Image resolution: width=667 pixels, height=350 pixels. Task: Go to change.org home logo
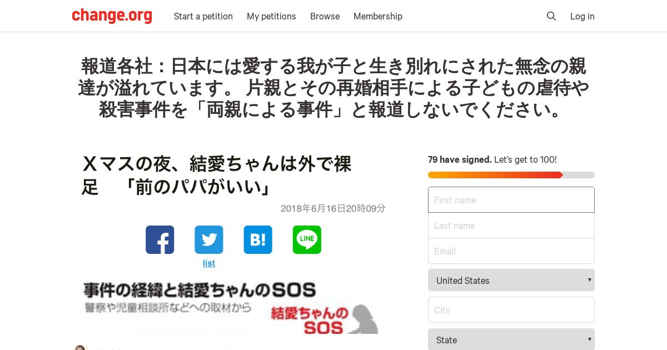click(112, 16)
